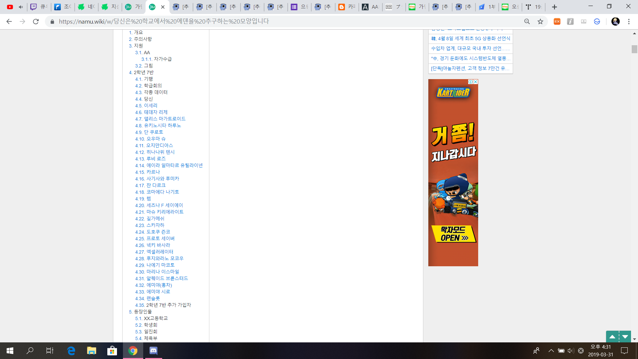
Task: Click the page scroll-to-top arrow button
Action: click(612, 337)
